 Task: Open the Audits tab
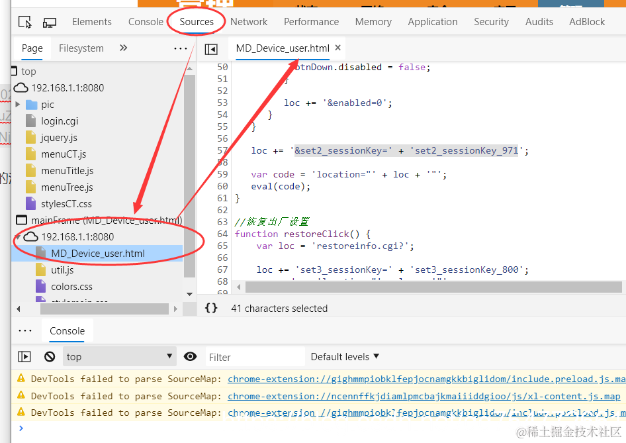[x=539, y=22]
